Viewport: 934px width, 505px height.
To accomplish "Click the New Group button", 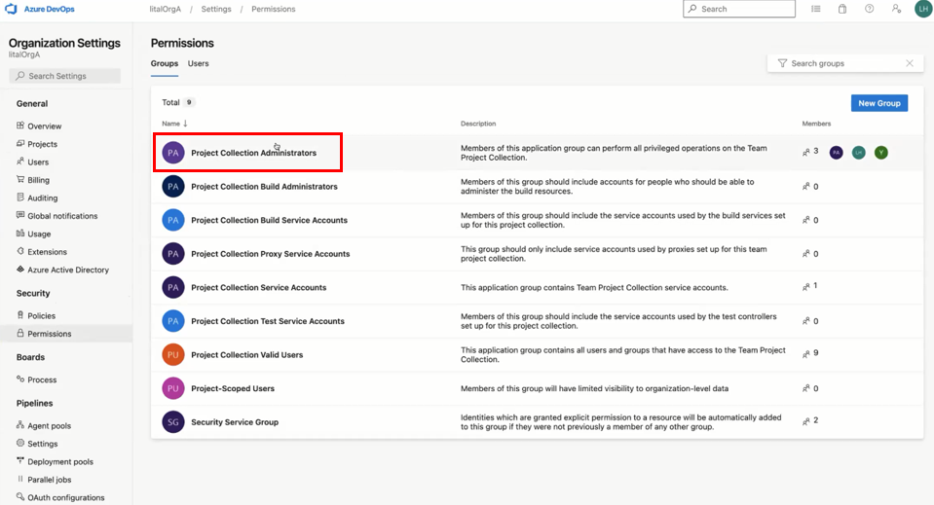I will point(879,103).
